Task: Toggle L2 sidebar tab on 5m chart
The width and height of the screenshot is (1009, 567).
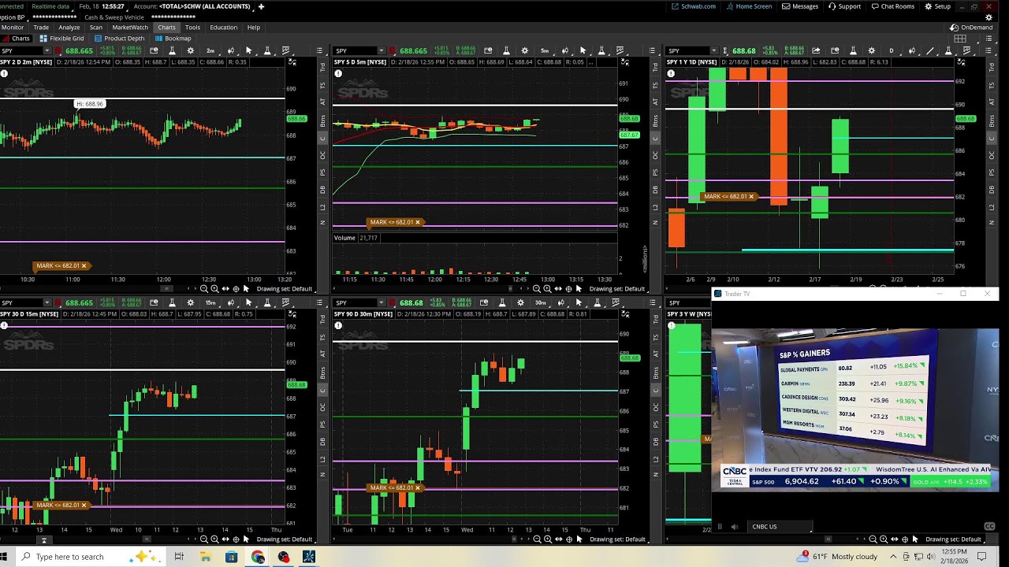Action: 656,206
